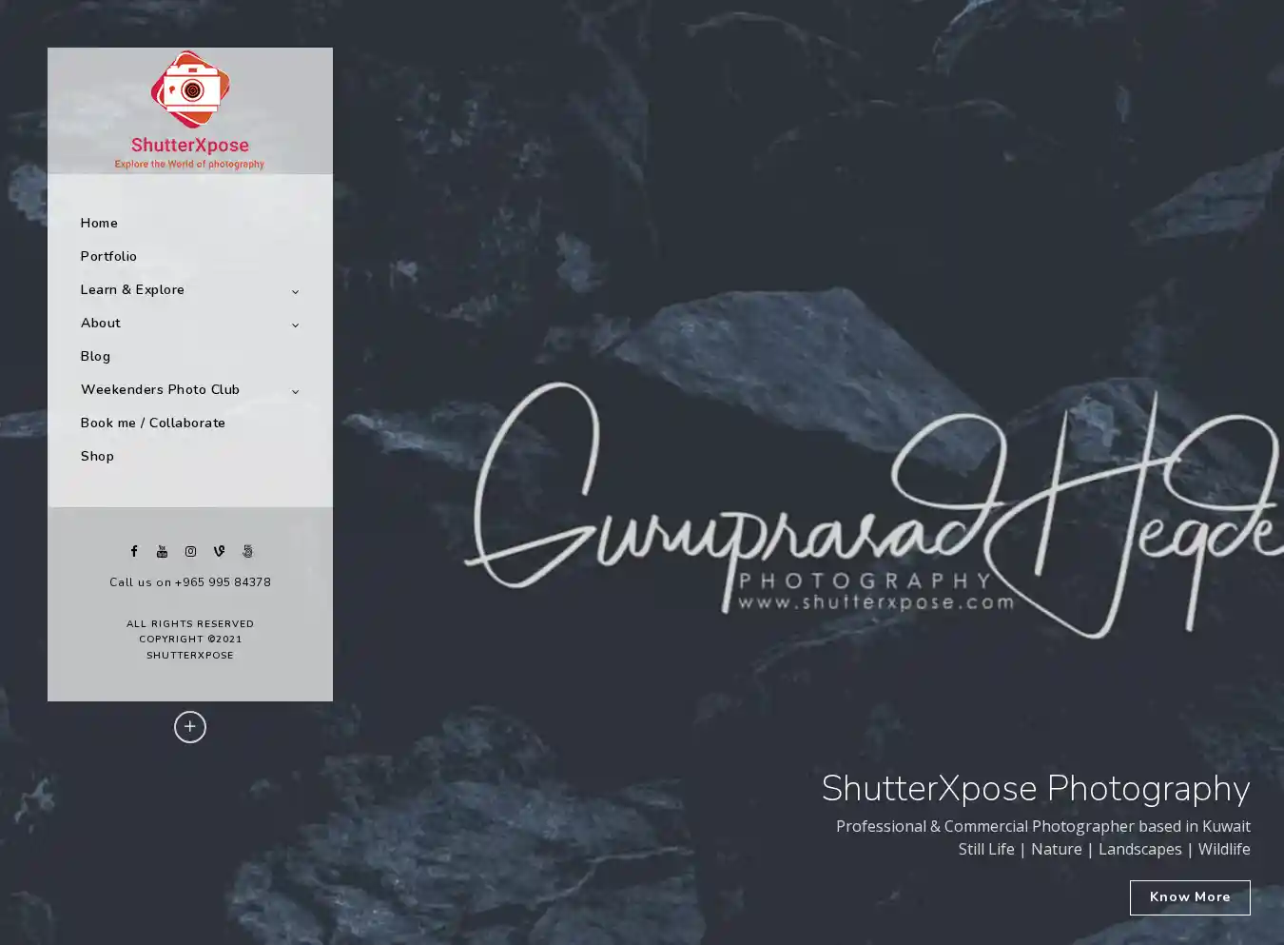Open the Shop menu item
This screenshot has width=1284, height=945.
tap(97, 456)
